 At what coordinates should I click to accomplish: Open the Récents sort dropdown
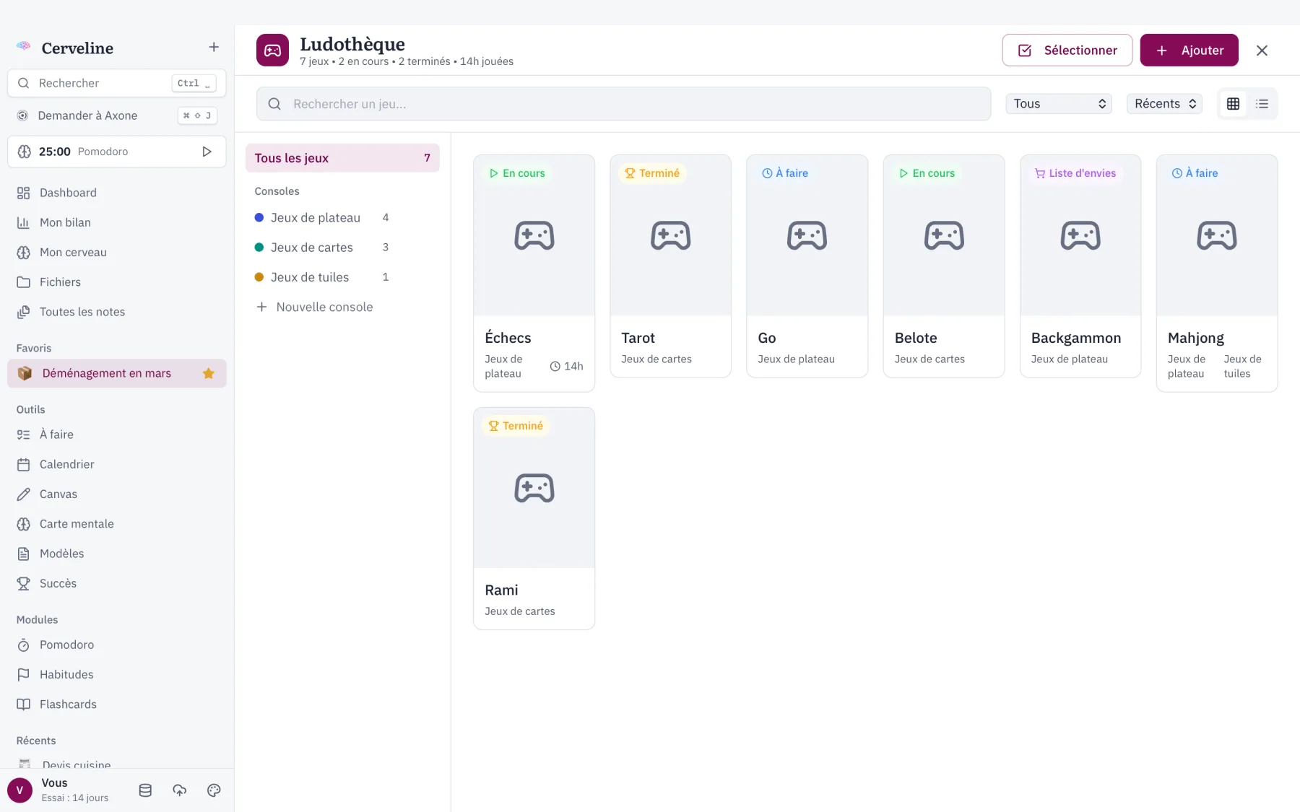(1165, 104)
